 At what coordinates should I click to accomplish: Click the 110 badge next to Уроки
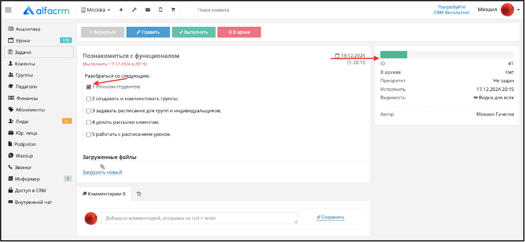(66, 41)
